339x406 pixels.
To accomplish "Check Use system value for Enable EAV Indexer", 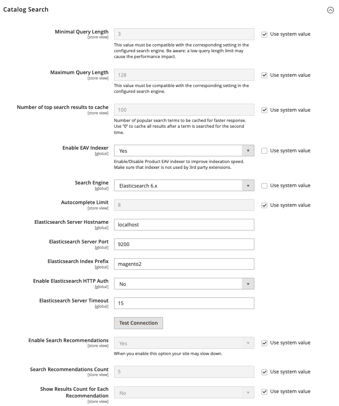I will (264, 151).
